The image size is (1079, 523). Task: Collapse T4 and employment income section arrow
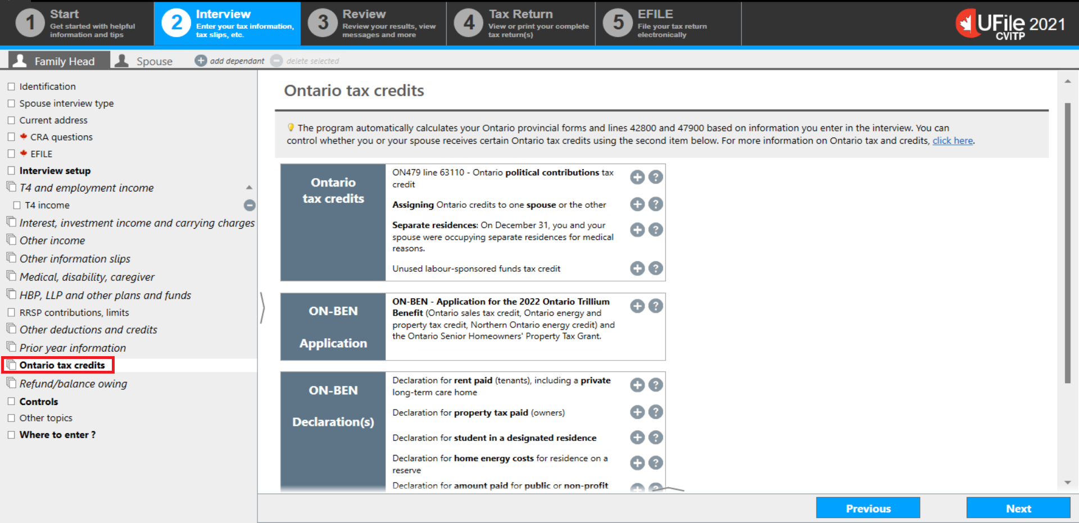click(x=249, y=188)
